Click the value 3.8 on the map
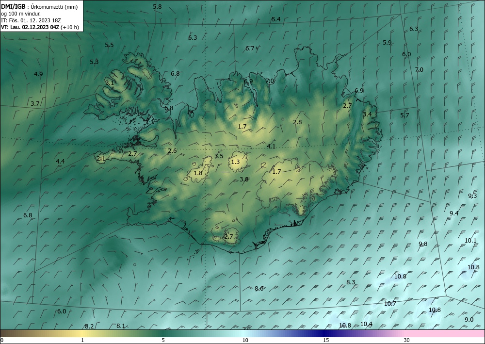This screenshot has height=344, width=485. (x=244, y=179)
